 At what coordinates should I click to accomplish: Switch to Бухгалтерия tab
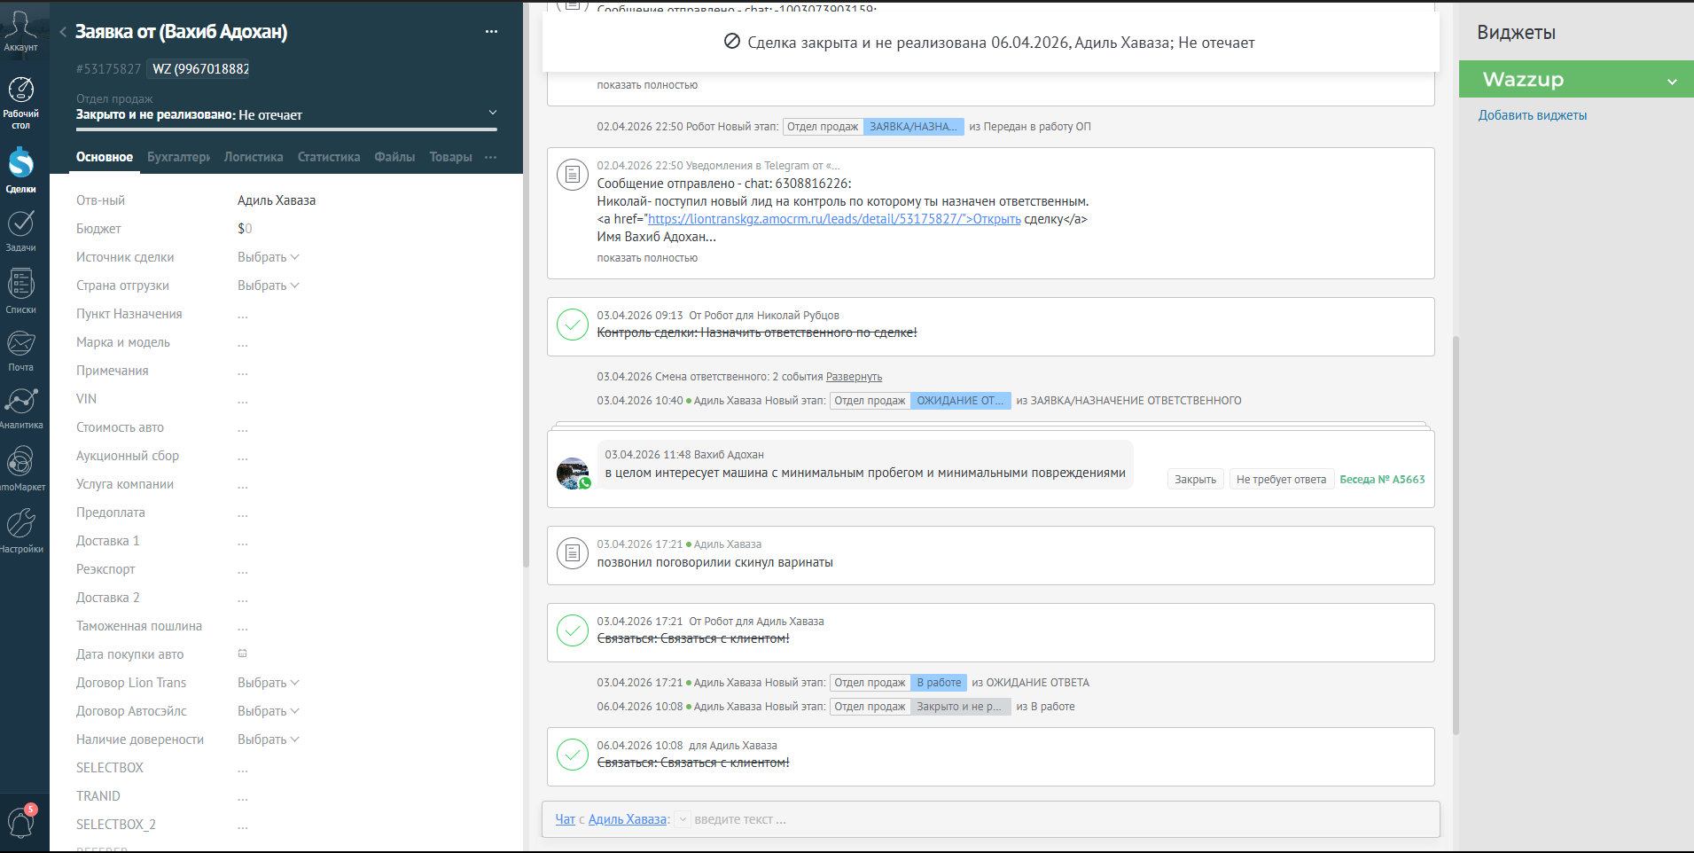179,157
